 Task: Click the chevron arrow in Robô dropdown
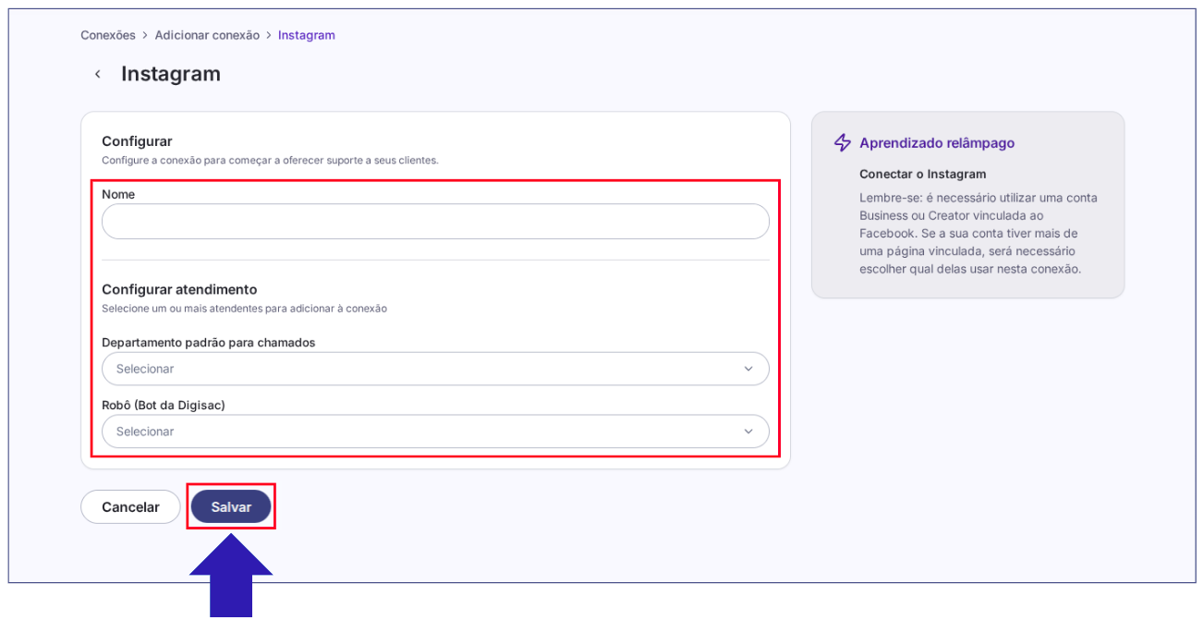748,432
